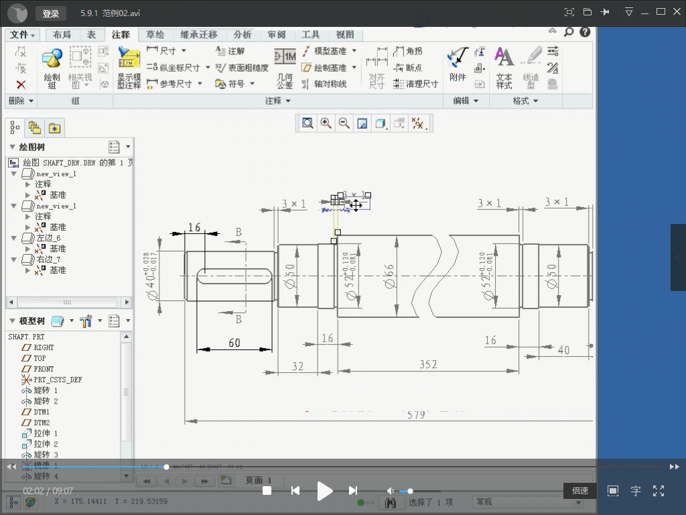Click the 角拐 jog tool

[408, 51]
